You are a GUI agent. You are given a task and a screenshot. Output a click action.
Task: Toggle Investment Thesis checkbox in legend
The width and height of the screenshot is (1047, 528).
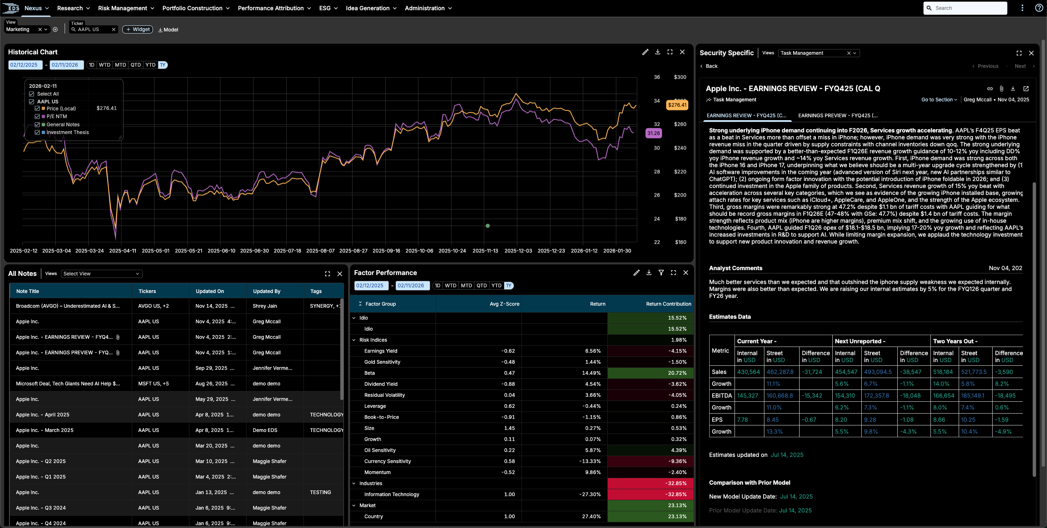[x=37, y=132]
